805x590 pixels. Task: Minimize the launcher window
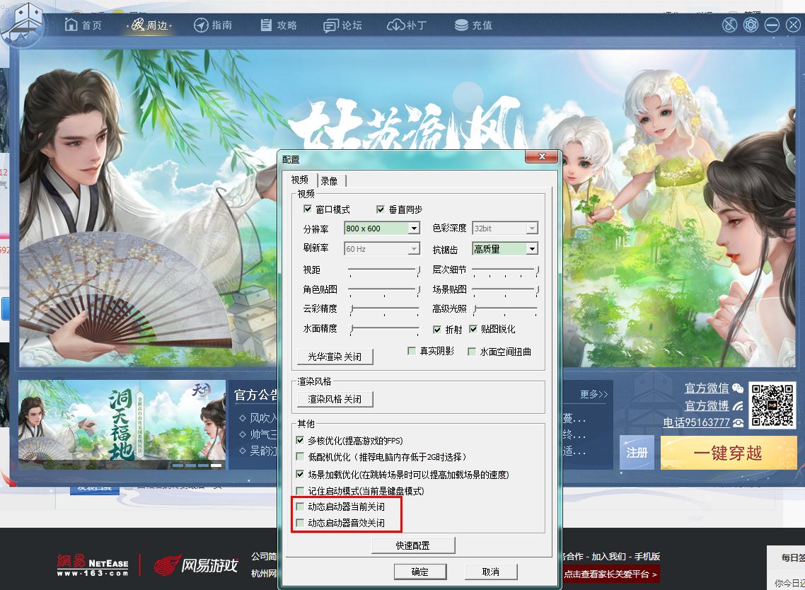[x=772, y=25]
